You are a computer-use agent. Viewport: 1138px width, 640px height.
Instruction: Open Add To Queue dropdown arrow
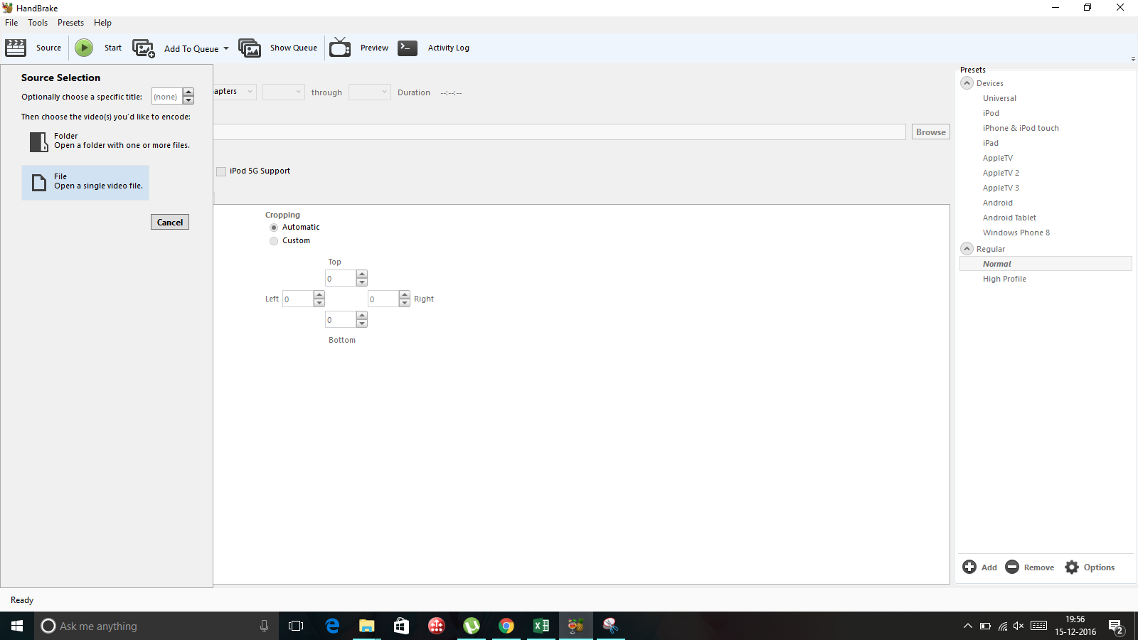pos(226,48)
